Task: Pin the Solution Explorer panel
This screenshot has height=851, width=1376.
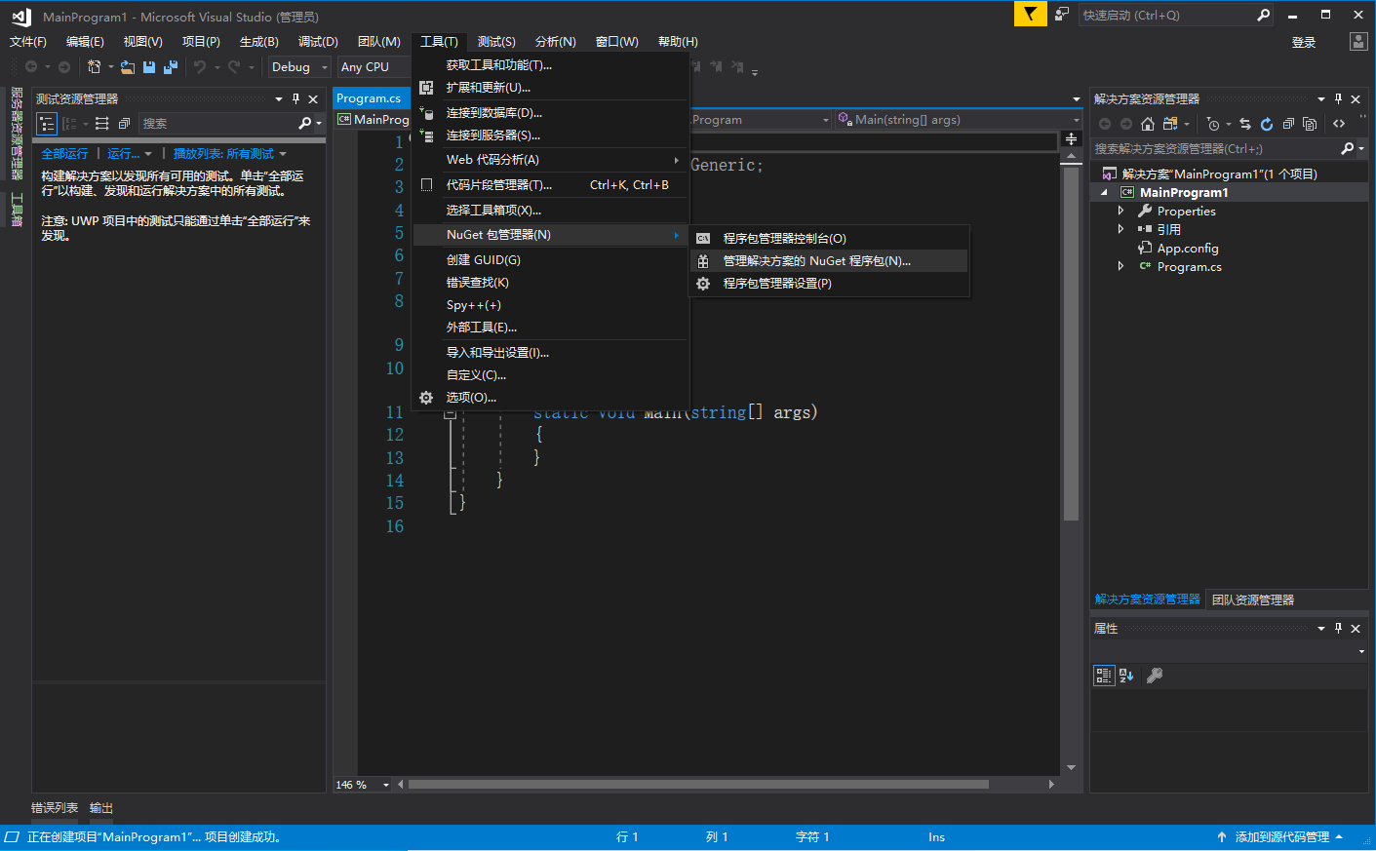Action: [1338, 98]
